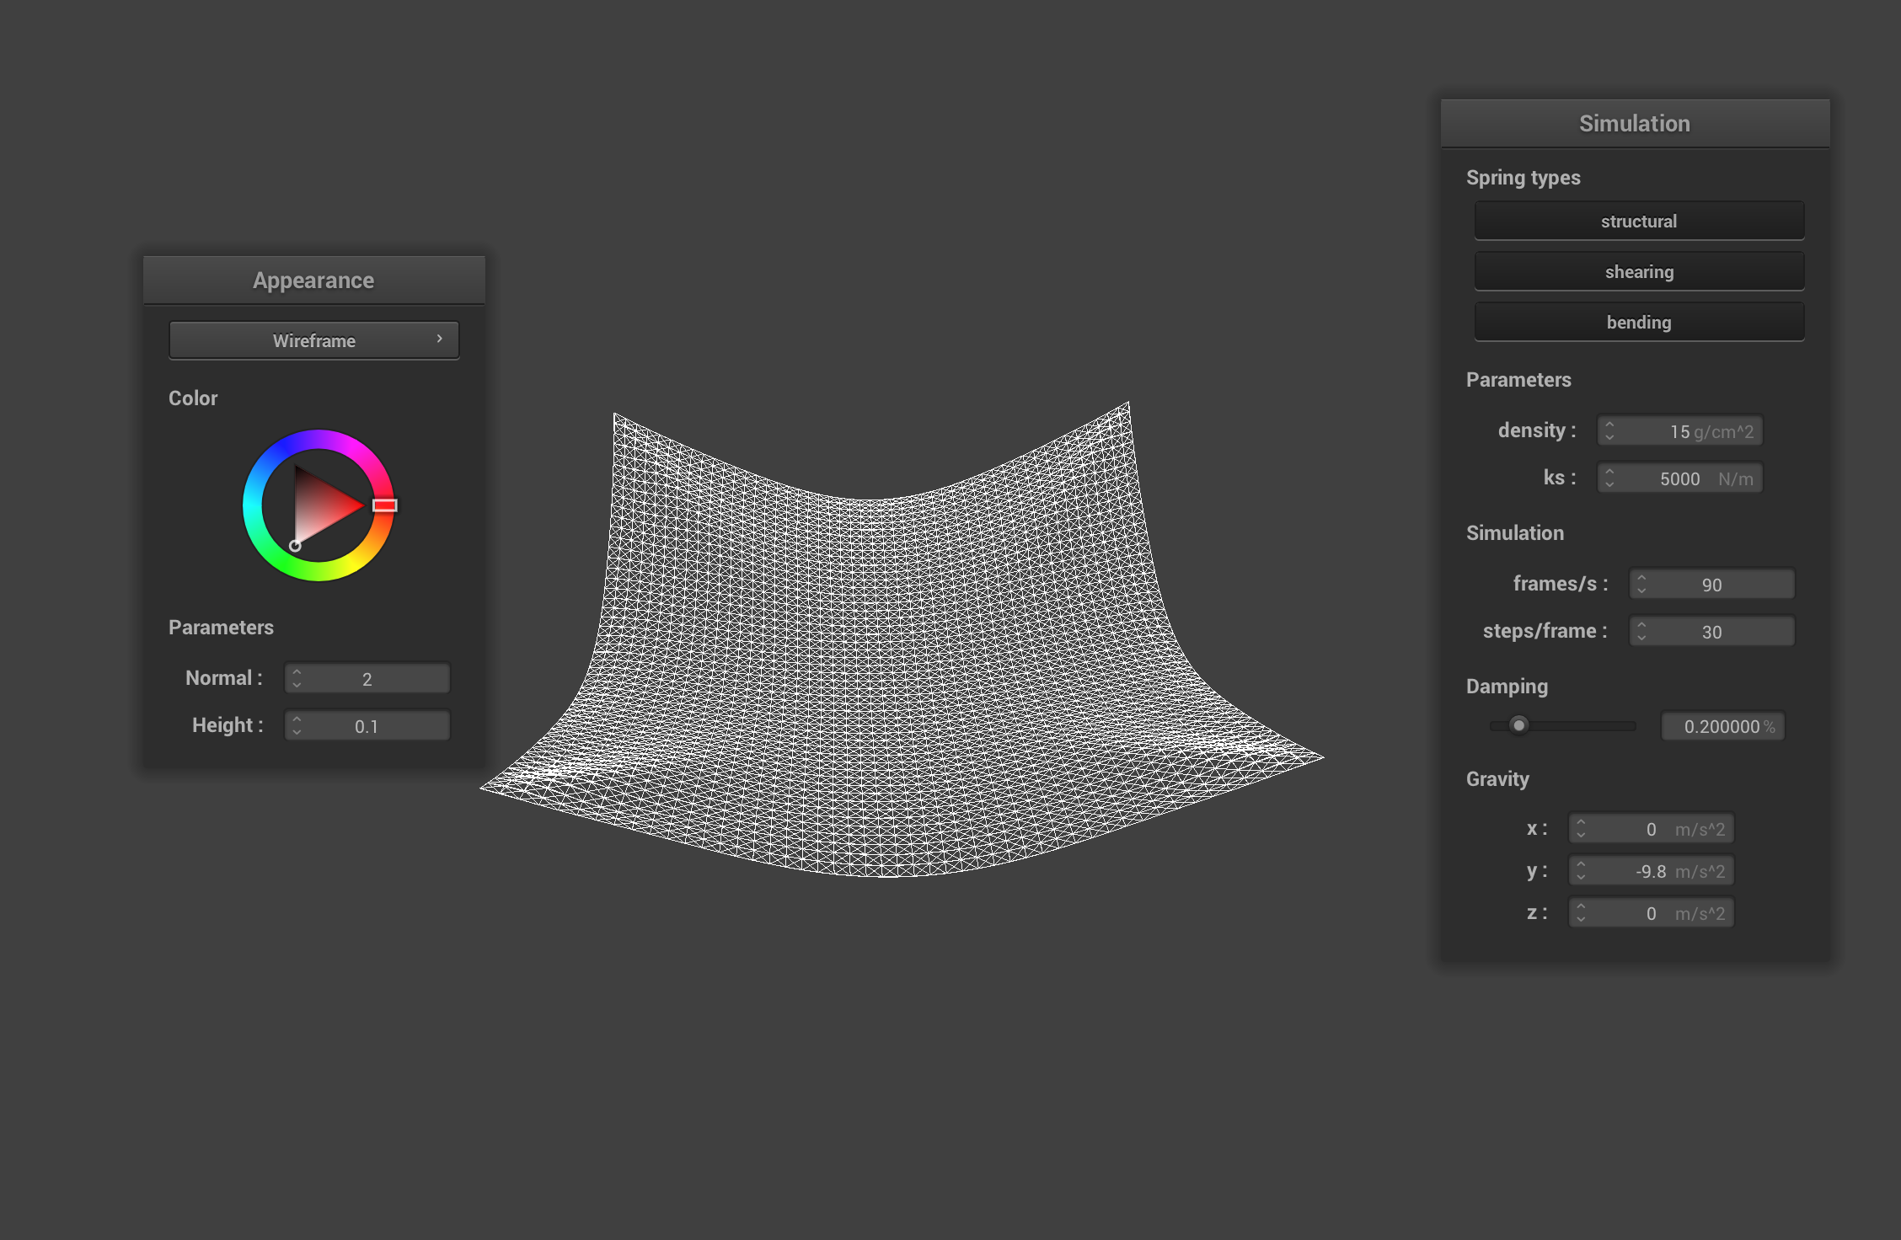This screenshot has height=1240, width=1901.
Task: Click the Wireframe dropdown chevron arrow
Action: (439, 339)
